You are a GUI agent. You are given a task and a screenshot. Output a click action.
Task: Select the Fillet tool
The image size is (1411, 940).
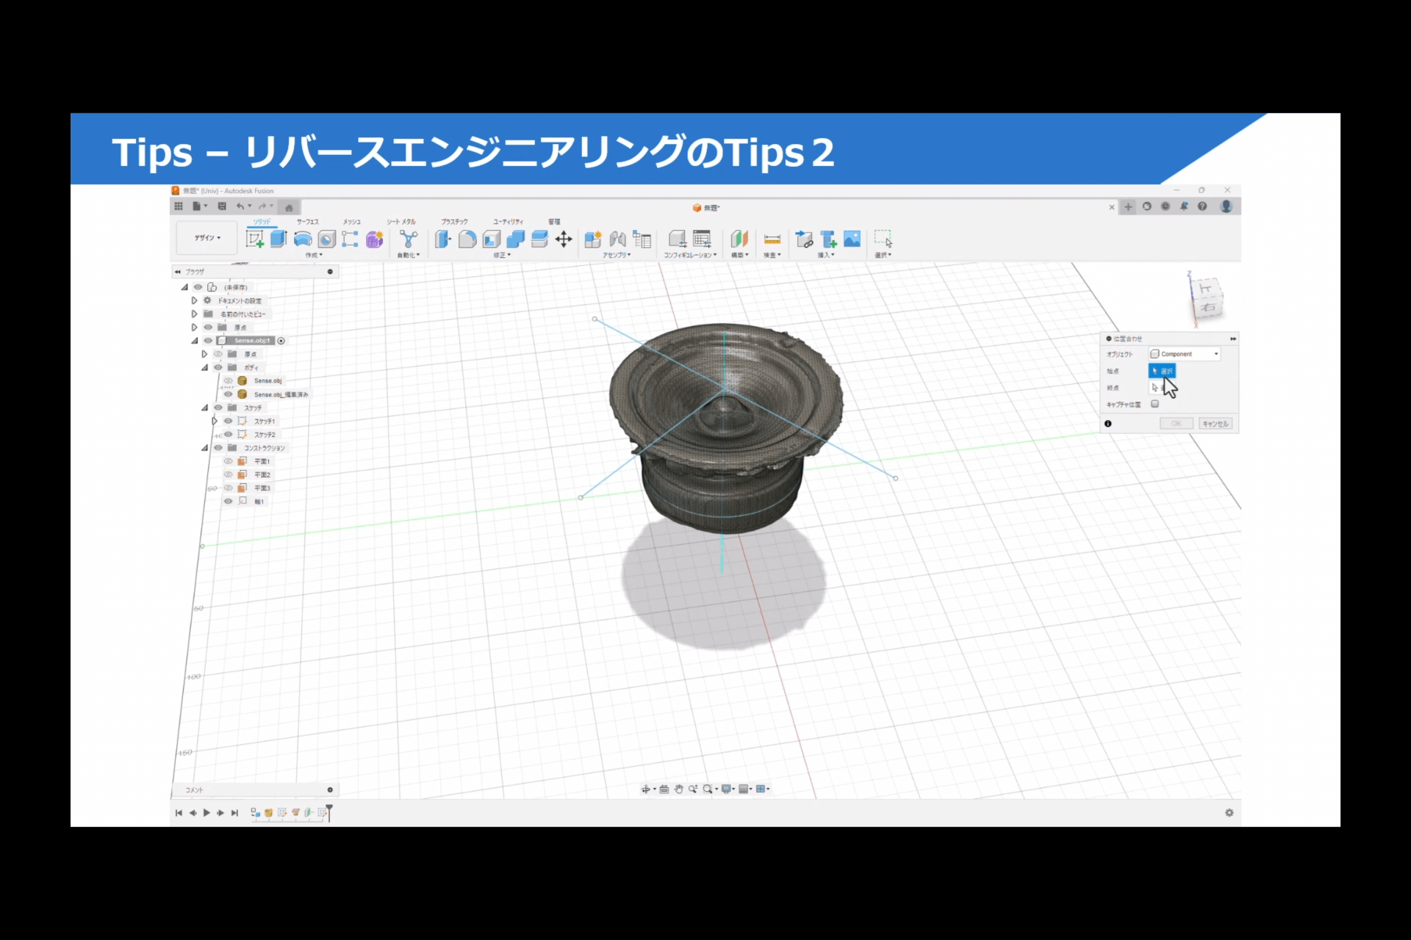pos(467,239)
